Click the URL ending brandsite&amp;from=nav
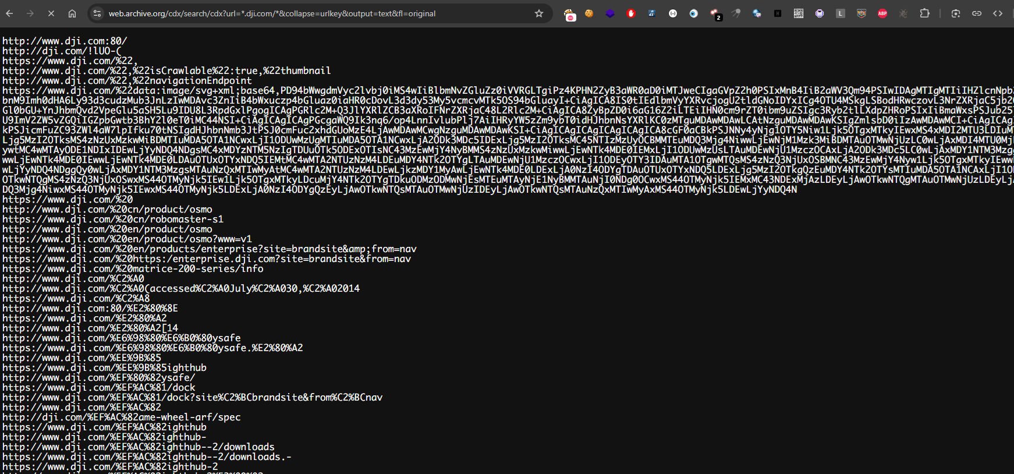 210,249
